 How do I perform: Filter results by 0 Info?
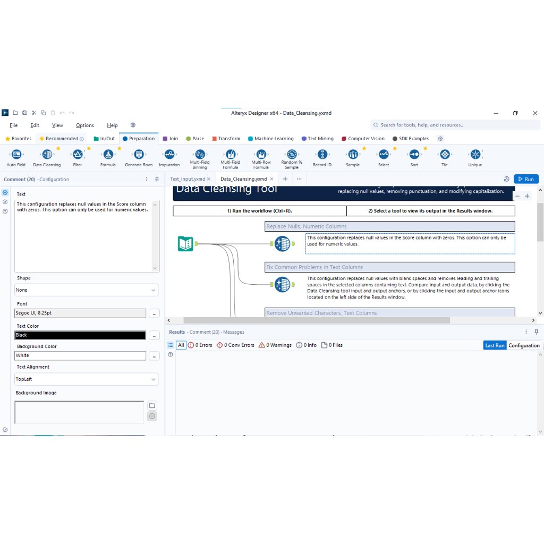pos(307,345)
